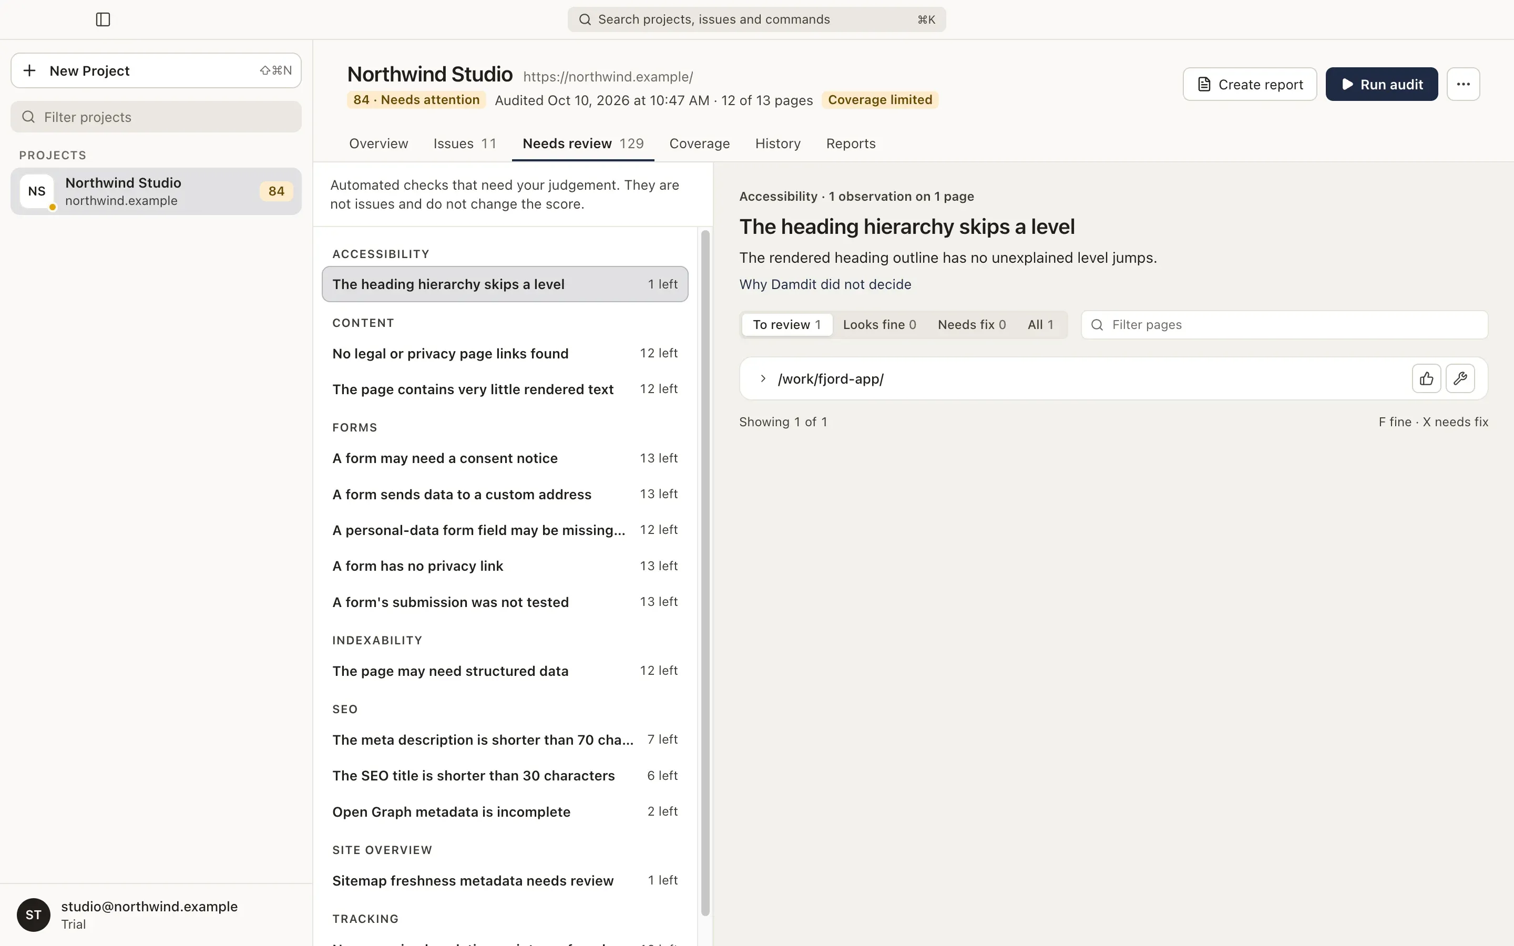Click the NS project avatar
The width and height of the screenshot is (1514, 946).
coord(37,191)
